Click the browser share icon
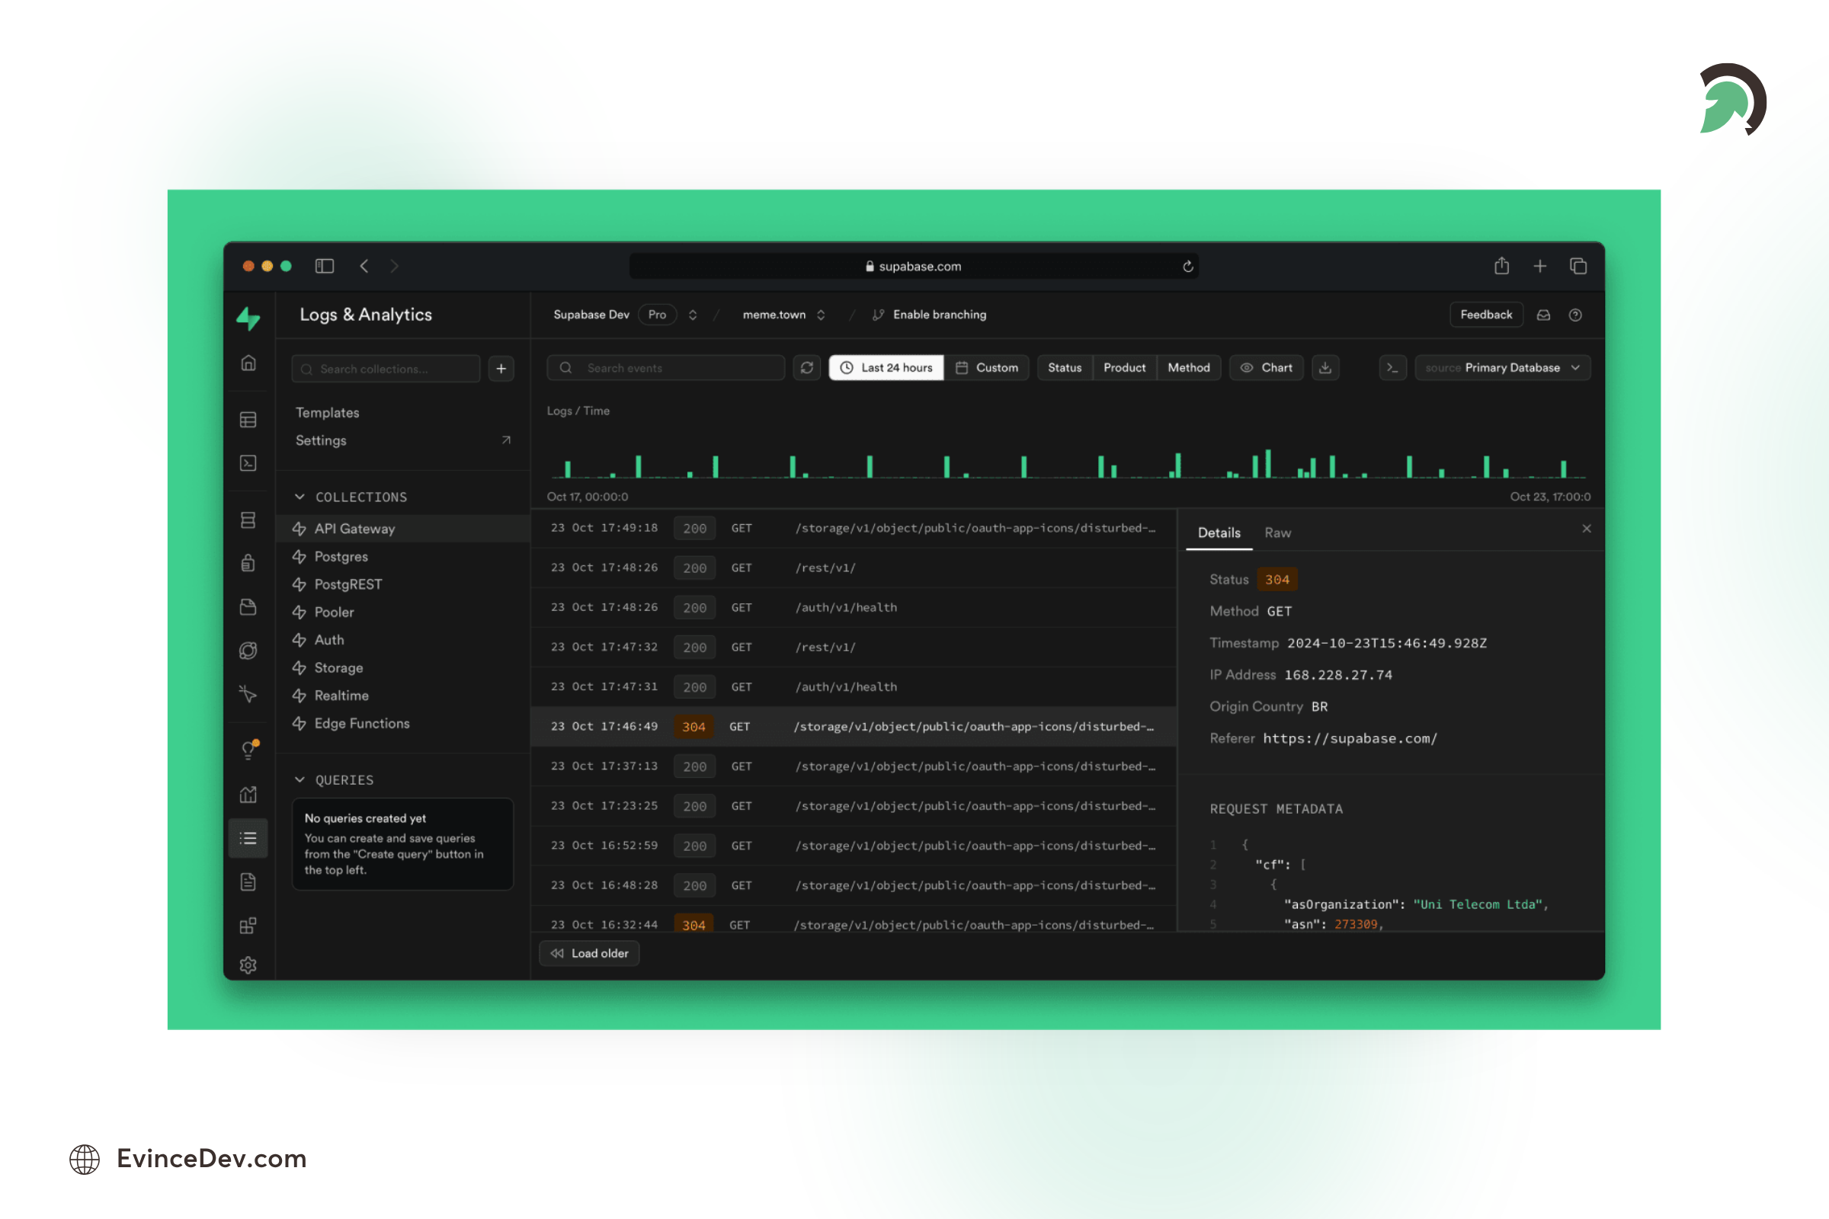This screenshot has width=1829, height=1219. tap(1501, 266)
